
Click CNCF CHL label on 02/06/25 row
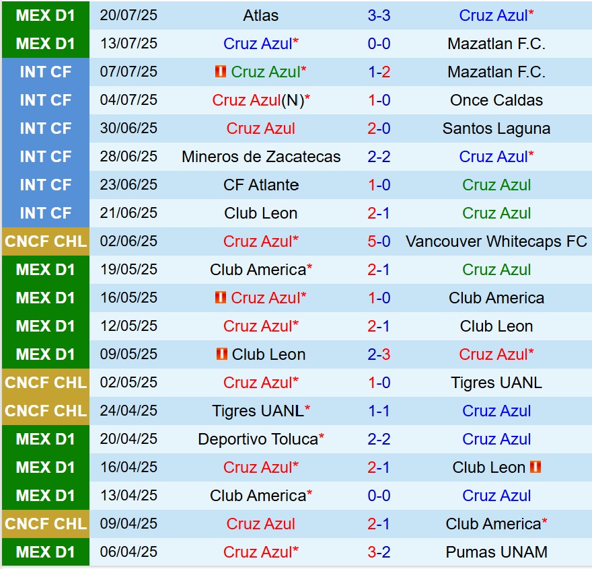[45, 241]
